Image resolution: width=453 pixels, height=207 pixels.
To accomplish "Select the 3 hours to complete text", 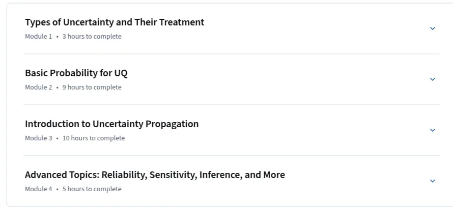I will [x=92, y=37].
